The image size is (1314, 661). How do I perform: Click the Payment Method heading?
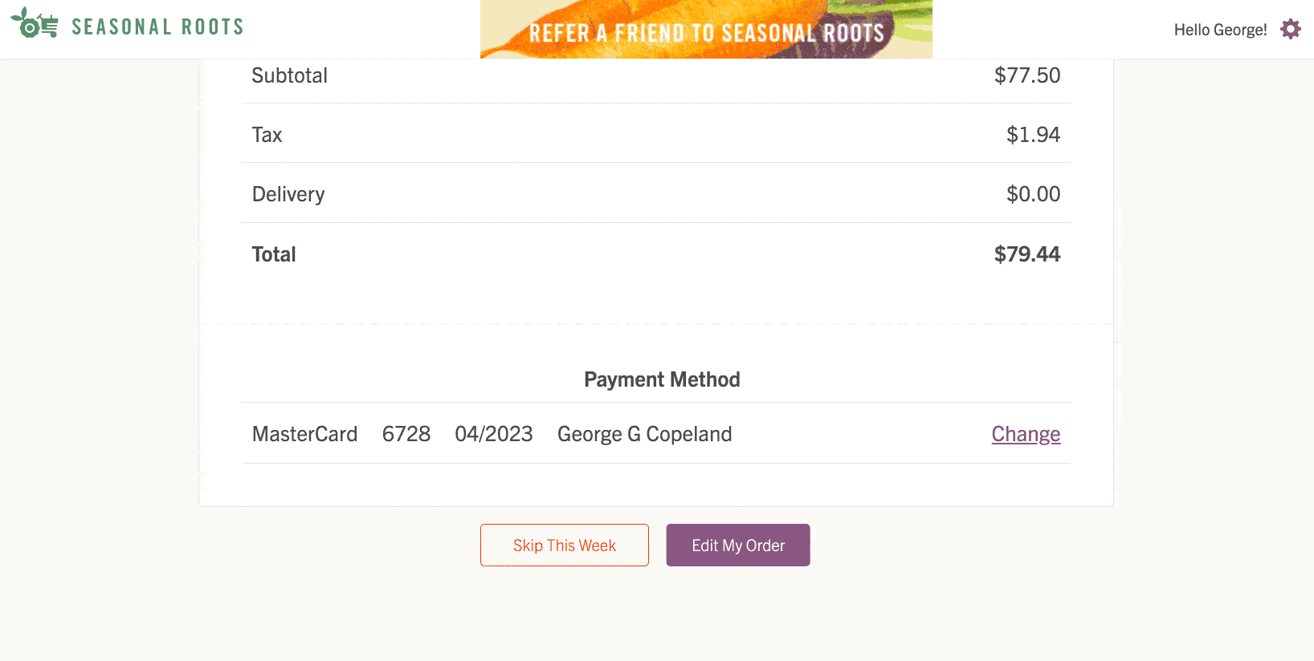click(x=662, y=379)
